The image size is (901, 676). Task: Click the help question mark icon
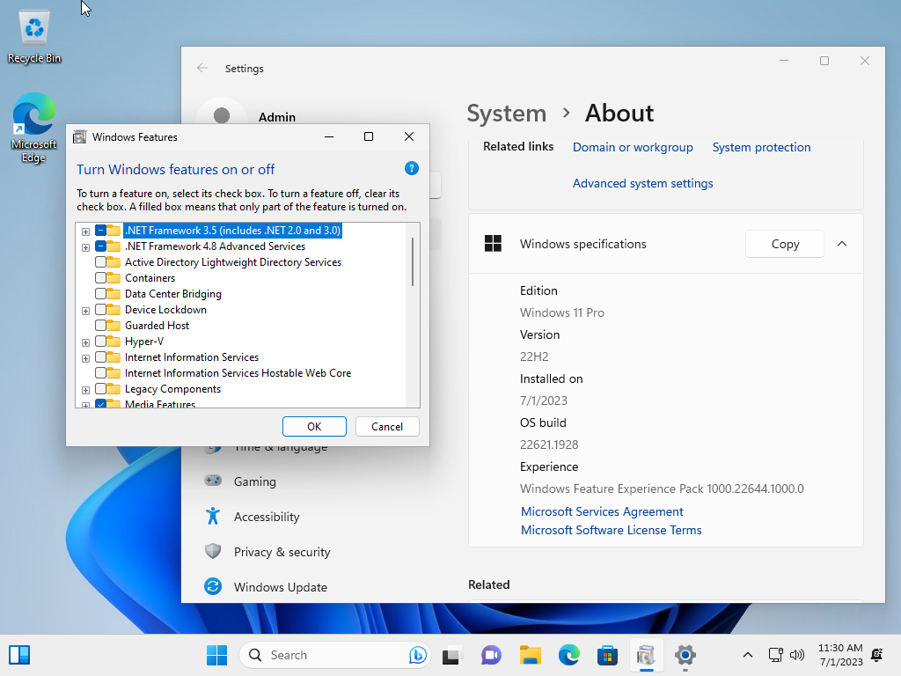coord(411,168)
